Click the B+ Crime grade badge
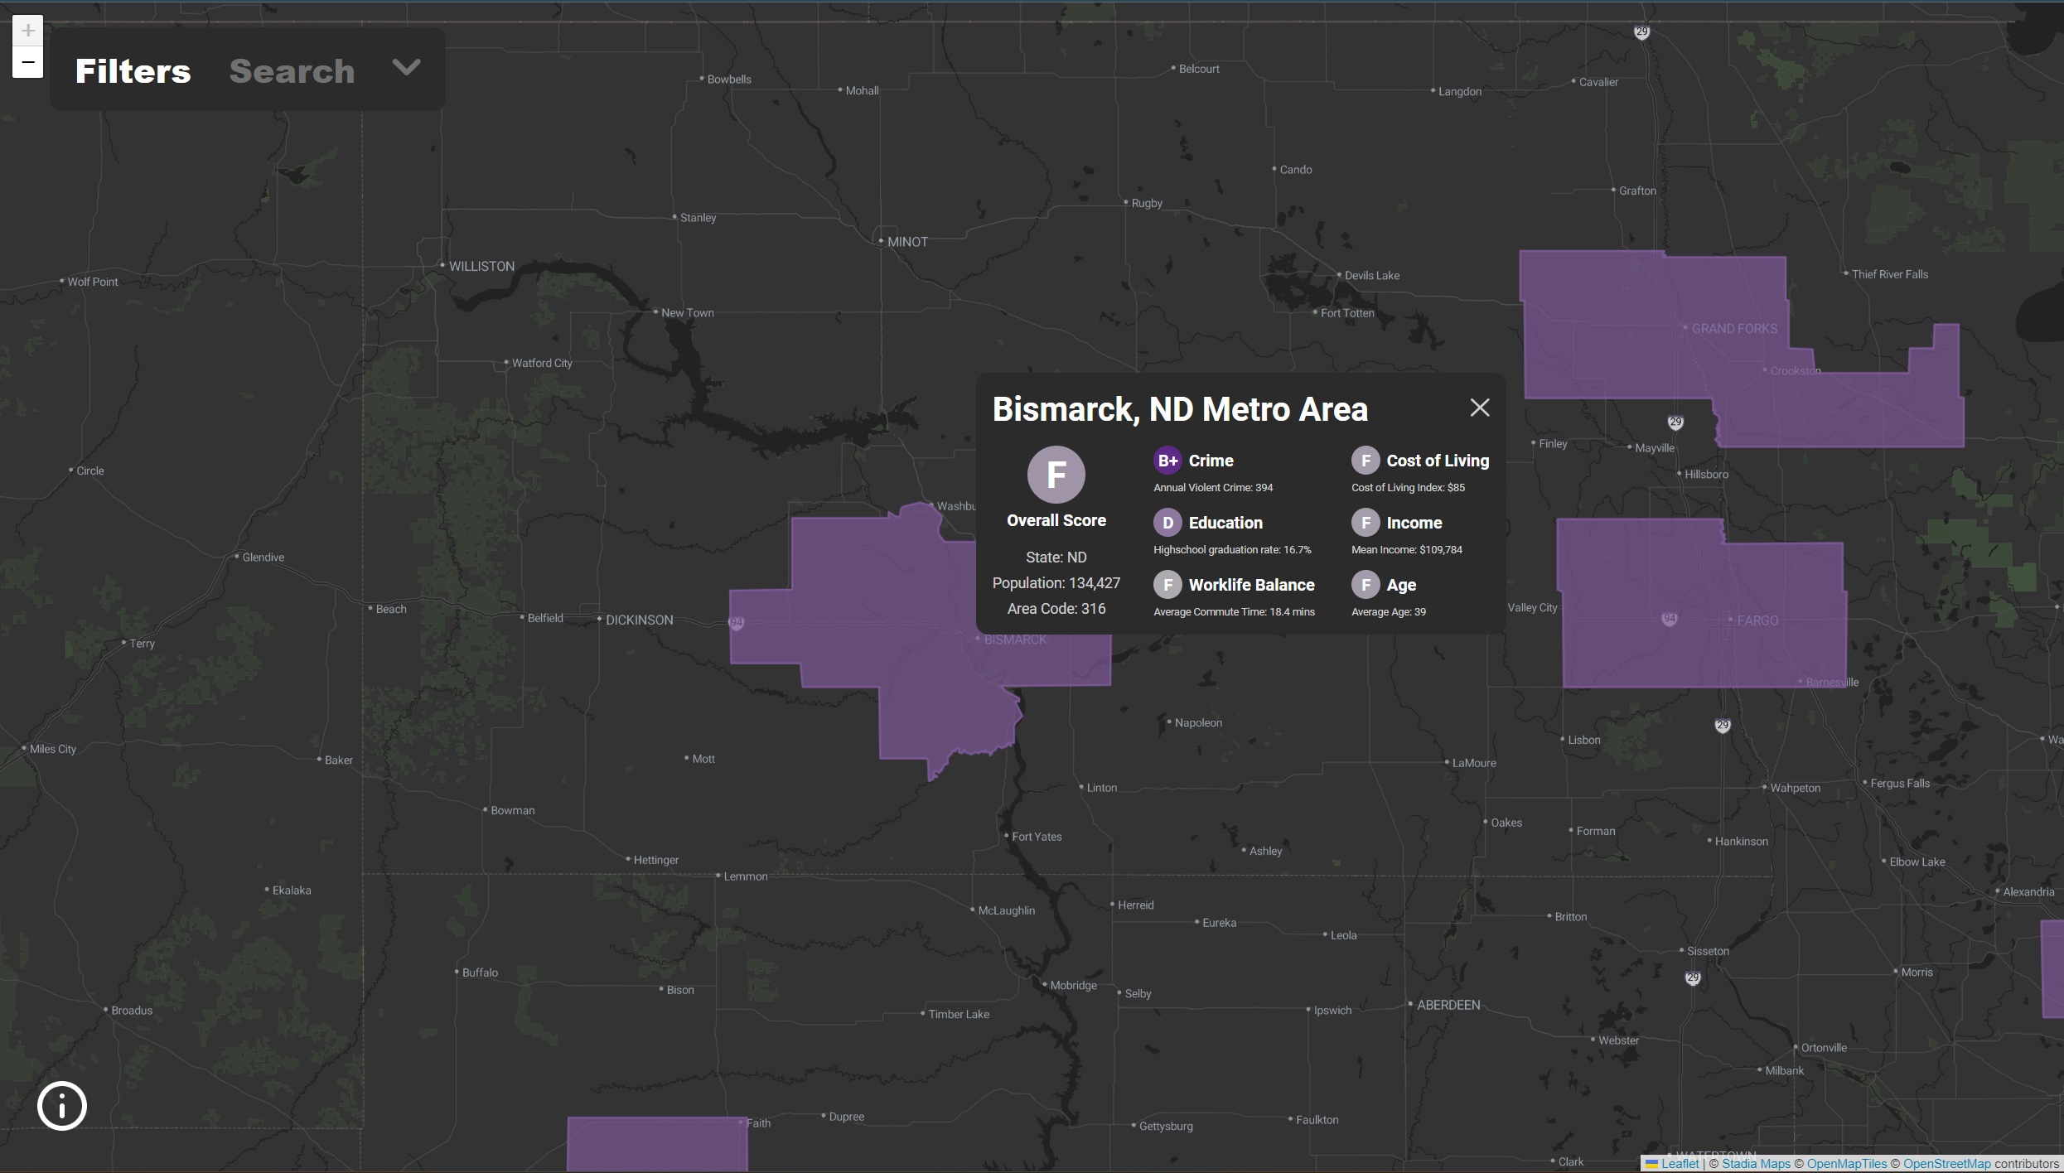The width and height of the screenshot is (2064, 1173). pos(1167,461)
